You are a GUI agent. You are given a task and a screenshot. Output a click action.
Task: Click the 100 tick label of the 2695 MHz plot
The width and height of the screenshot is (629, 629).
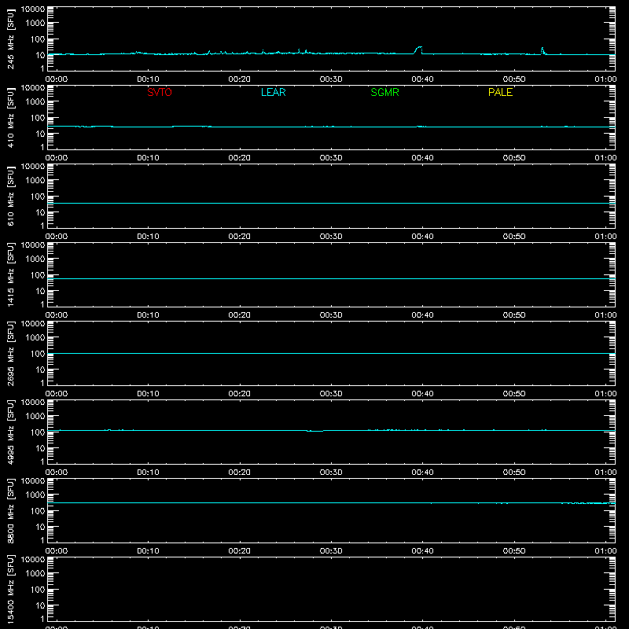(x=38, y=354)
